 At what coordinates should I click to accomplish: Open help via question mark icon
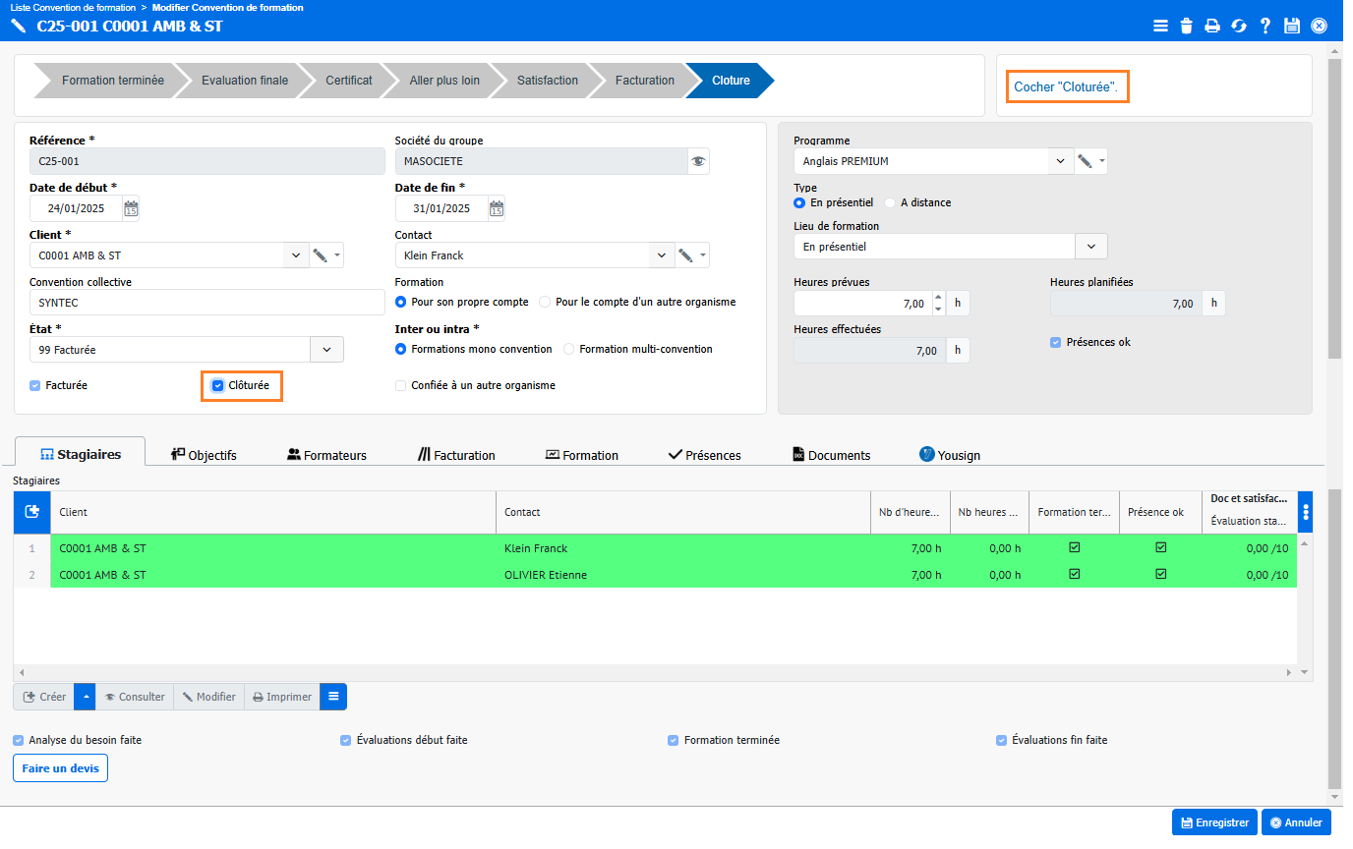[1265, 26]
